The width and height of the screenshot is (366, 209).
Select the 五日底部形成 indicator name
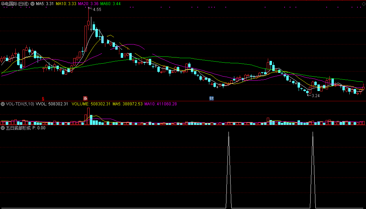[x=18, y=128]
